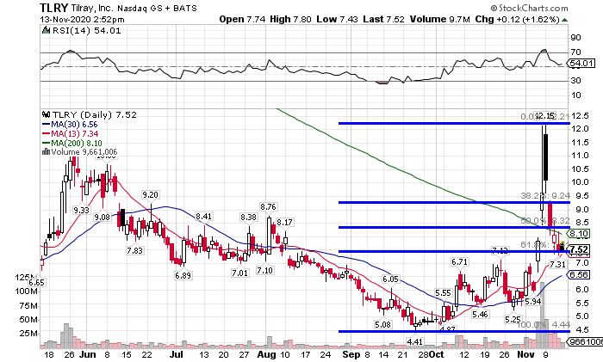Click the 7.52 last price tag
603x362 pixels.
click(x=579, y=249)
